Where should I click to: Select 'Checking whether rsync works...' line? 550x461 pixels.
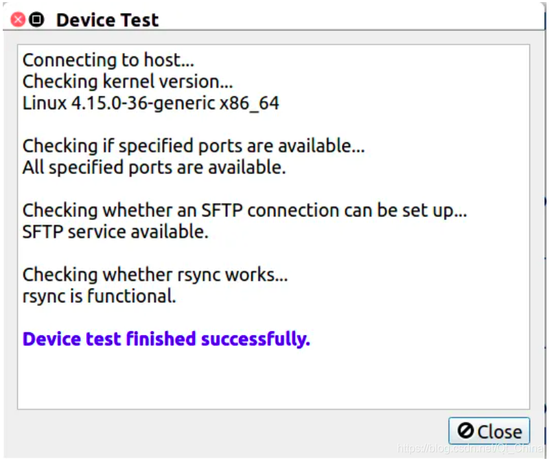click(x=155, y=275)
